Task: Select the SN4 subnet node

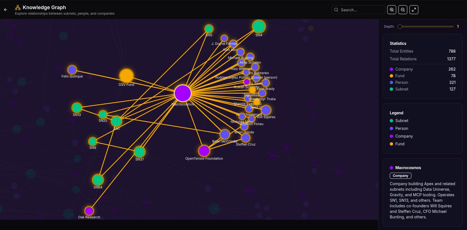Action: click(x=259, y=26)
